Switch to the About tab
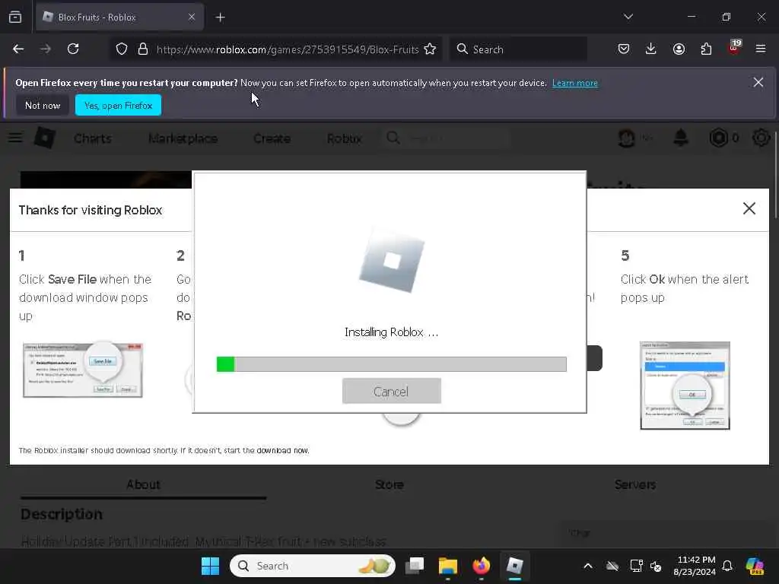This screenshot has height=584, width=779. [x=143, y=484]
